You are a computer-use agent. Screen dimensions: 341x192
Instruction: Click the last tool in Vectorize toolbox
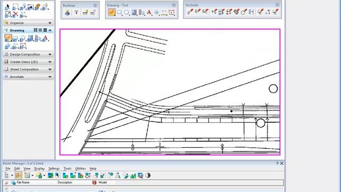point(275,12)
